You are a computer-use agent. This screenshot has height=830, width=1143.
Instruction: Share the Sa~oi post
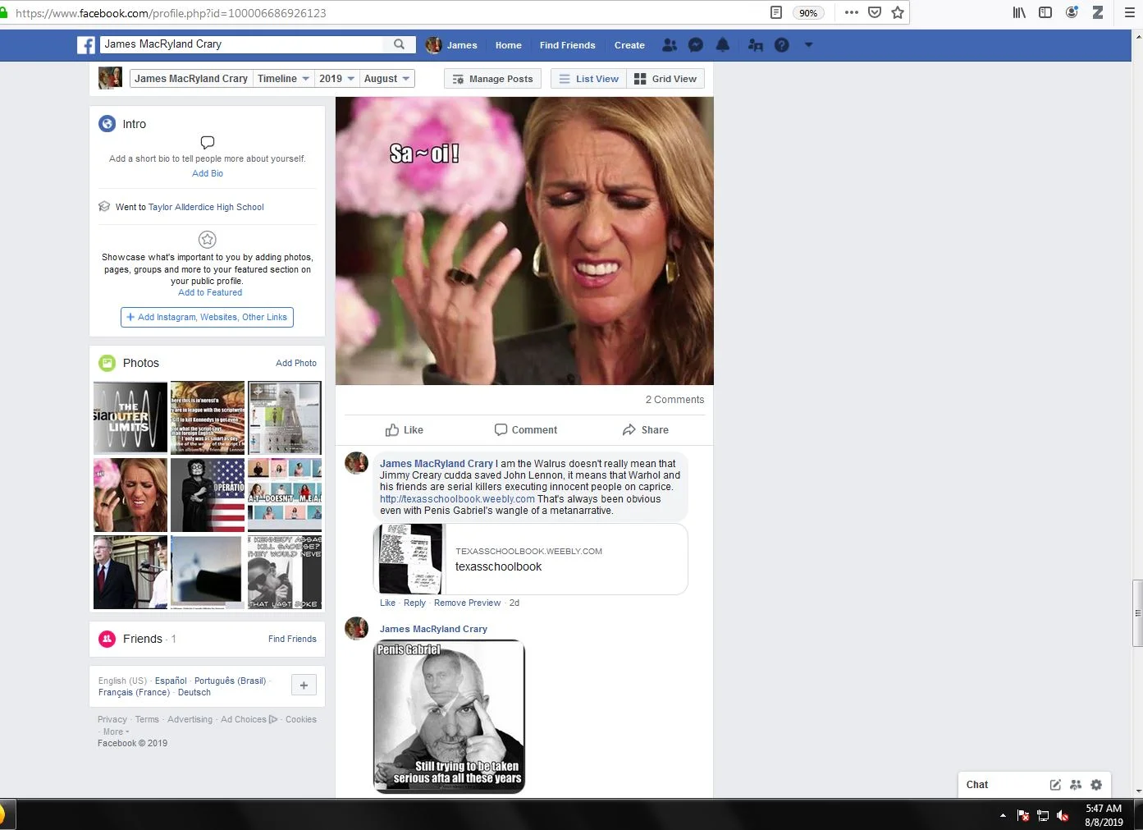645,430
